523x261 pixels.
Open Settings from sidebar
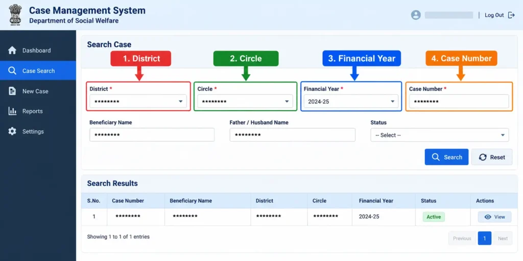pos(38,131)
